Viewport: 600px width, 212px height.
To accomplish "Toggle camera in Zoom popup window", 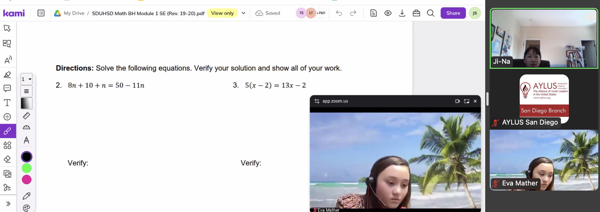I will click(x=457, y=101).
